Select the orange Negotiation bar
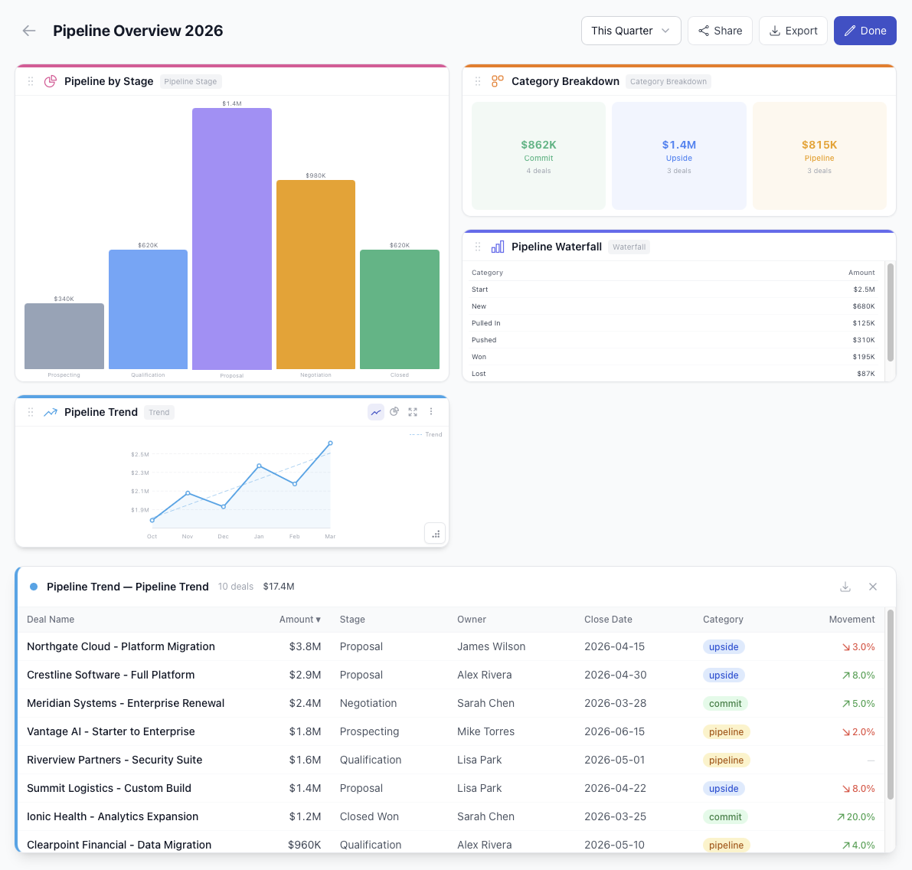Screen dimensions: 912x870 [x=315, y=274]
